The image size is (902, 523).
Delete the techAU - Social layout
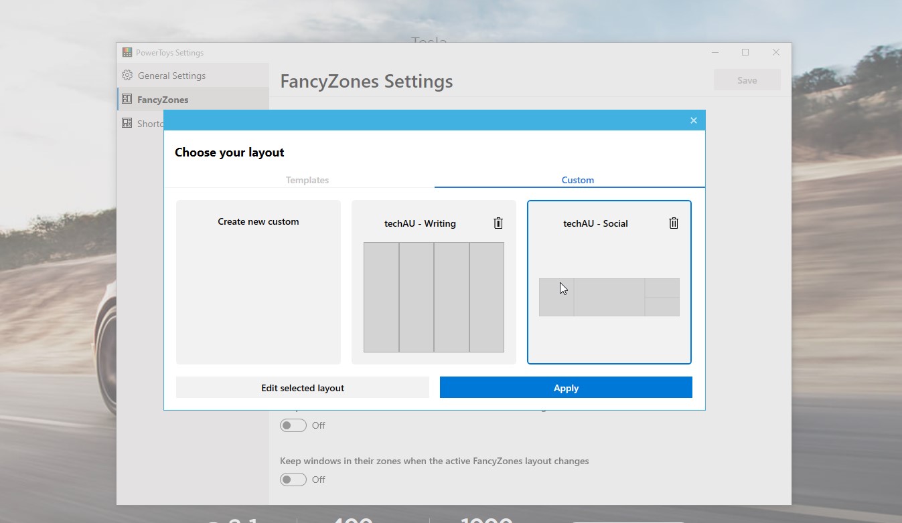(x=674, y=223)
